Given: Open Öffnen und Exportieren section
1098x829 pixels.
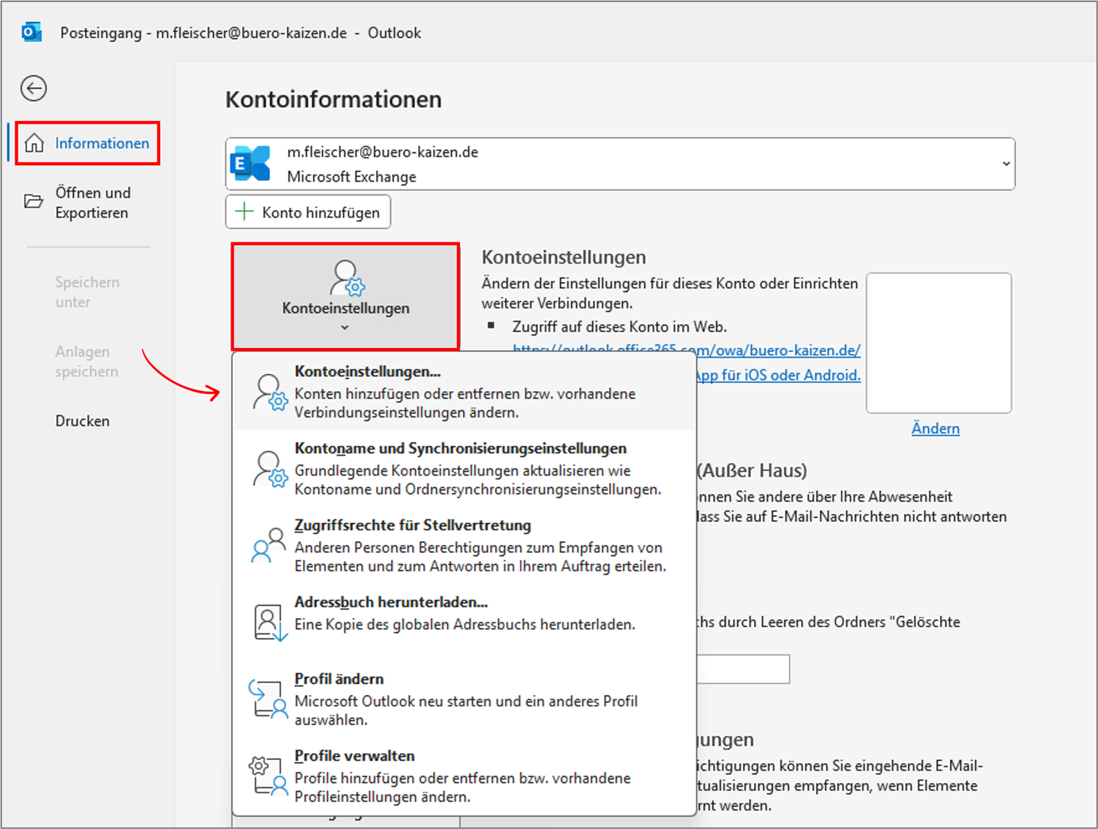Looking at the screenshot, I should [92, 203].
